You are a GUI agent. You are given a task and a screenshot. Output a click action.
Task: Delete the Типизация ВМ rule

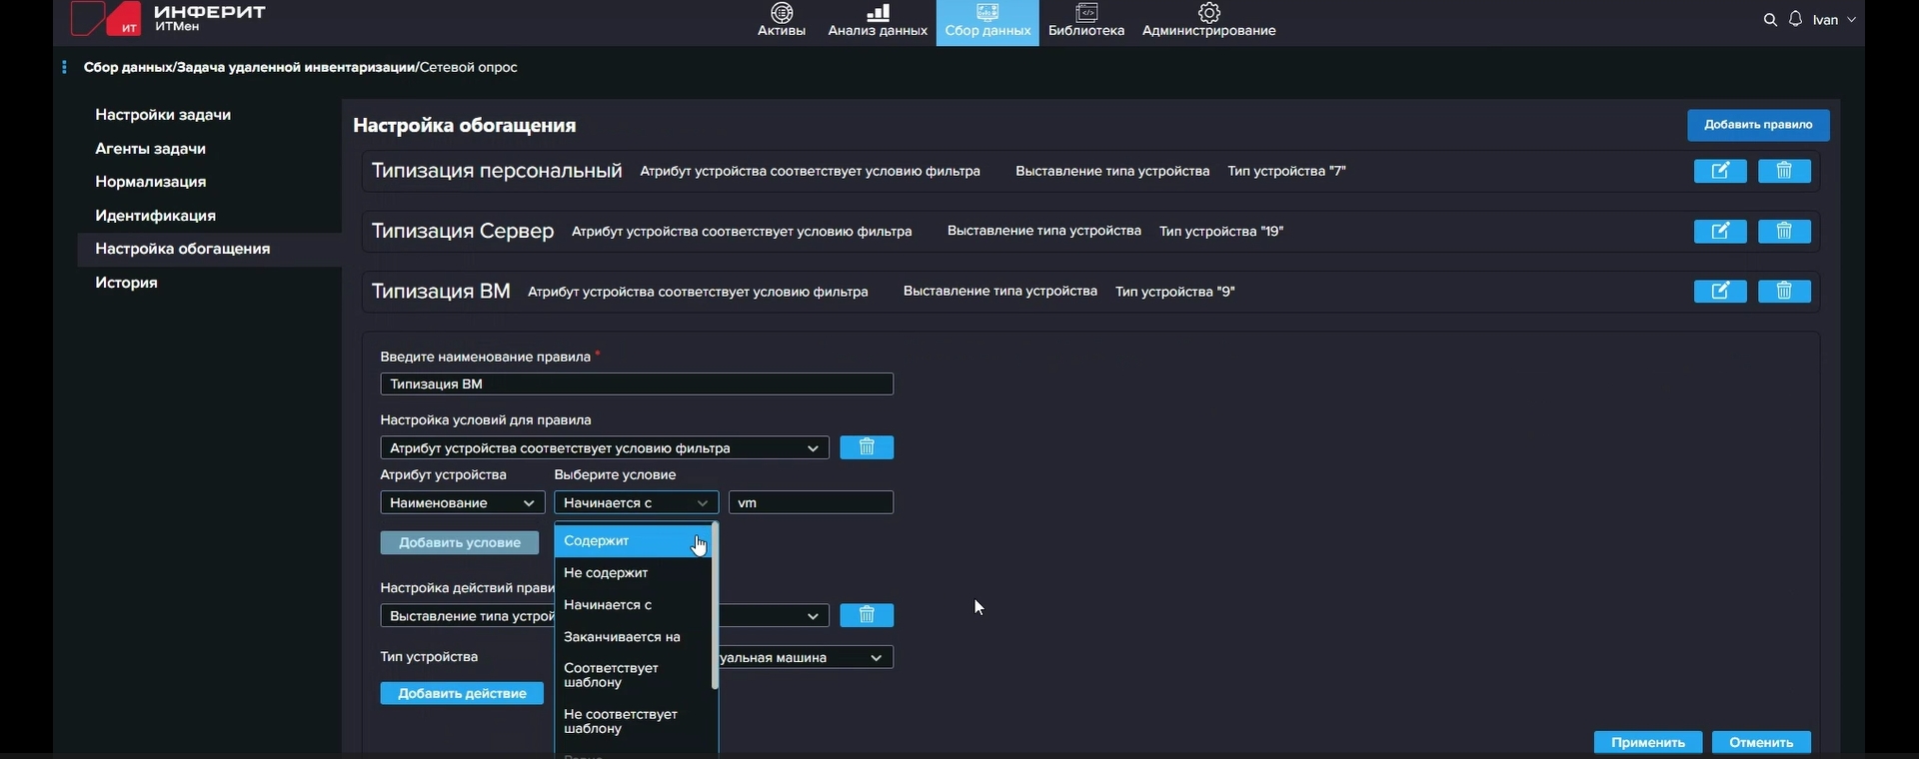(x=1784, y=292)
